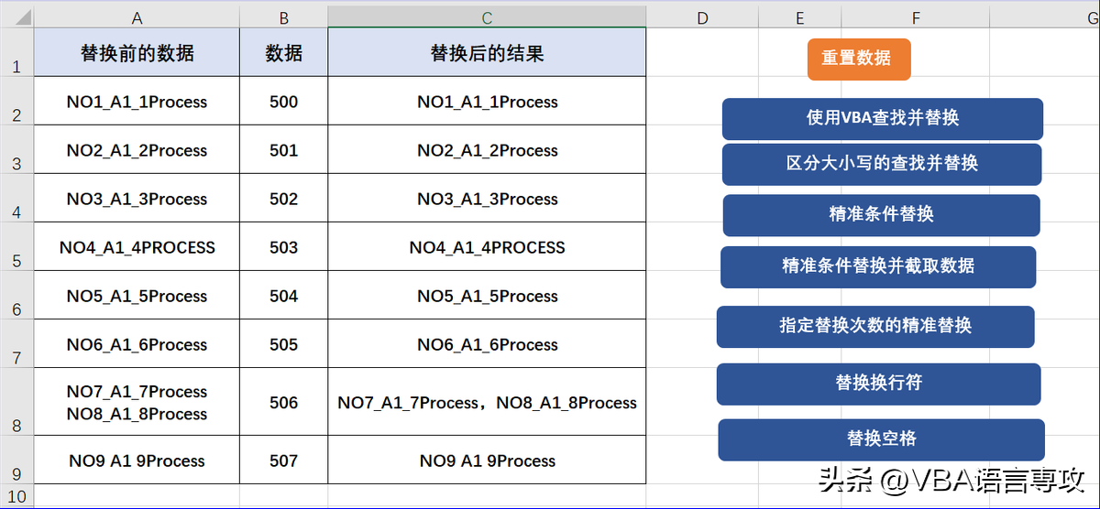1100x509 pixels.
Task: Click the select-all corner of the sheet
Action: click(16, 17)
